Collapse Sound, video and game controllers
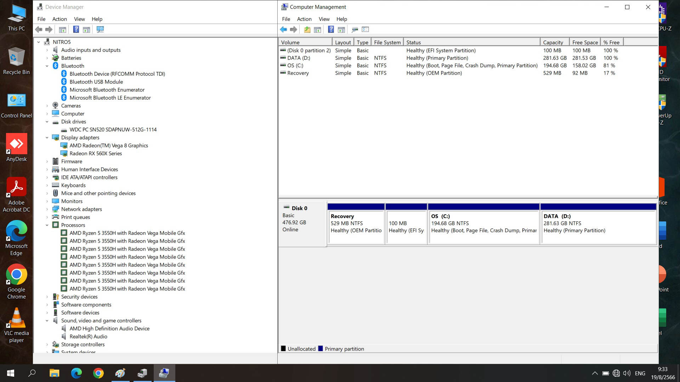The width and height of the screenshot is (680, 382). [47, 321]
